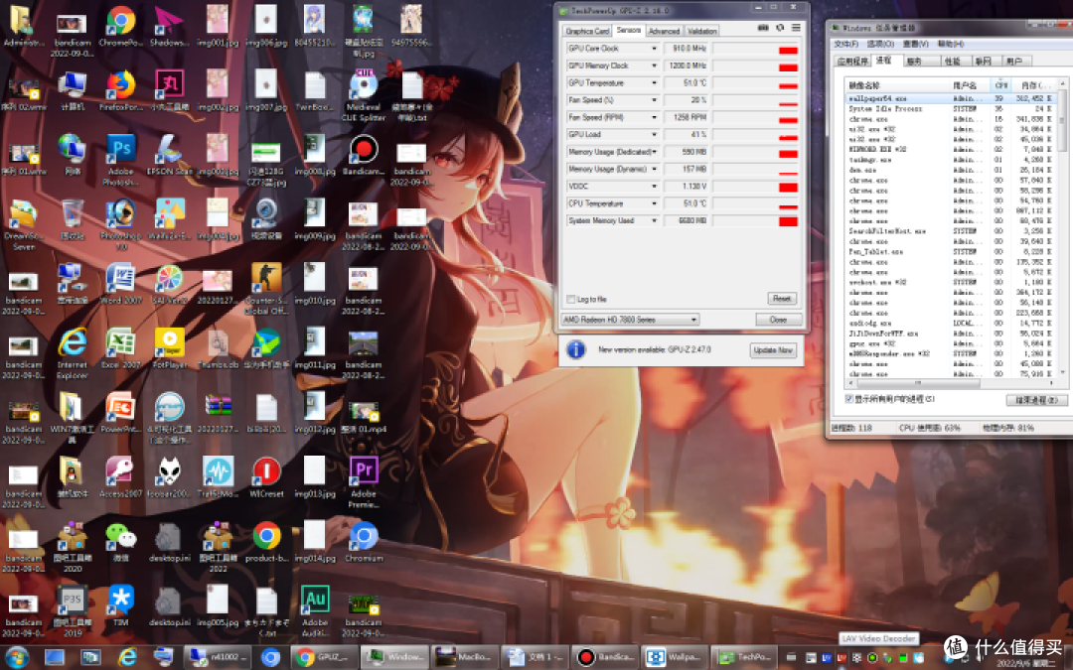
Task: Open foobar2000 desktop shortcut
Action: click(169, 477)
